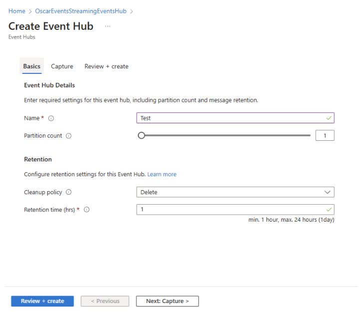Click the Partition count info icon
Image resolution: width=359 pixels, height=314 pixels.
[68, 136]
